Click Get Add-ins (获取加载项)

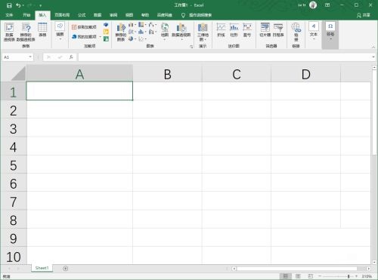pyautogui.click(x=84, y=27)
